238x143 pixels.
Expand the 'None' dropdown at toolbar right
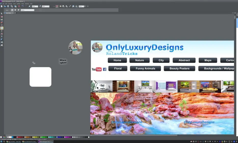[84, 6]
